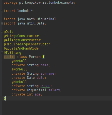The image size is (112, 115).
Task: Click the Date type in date field
Action: point(31,78)
